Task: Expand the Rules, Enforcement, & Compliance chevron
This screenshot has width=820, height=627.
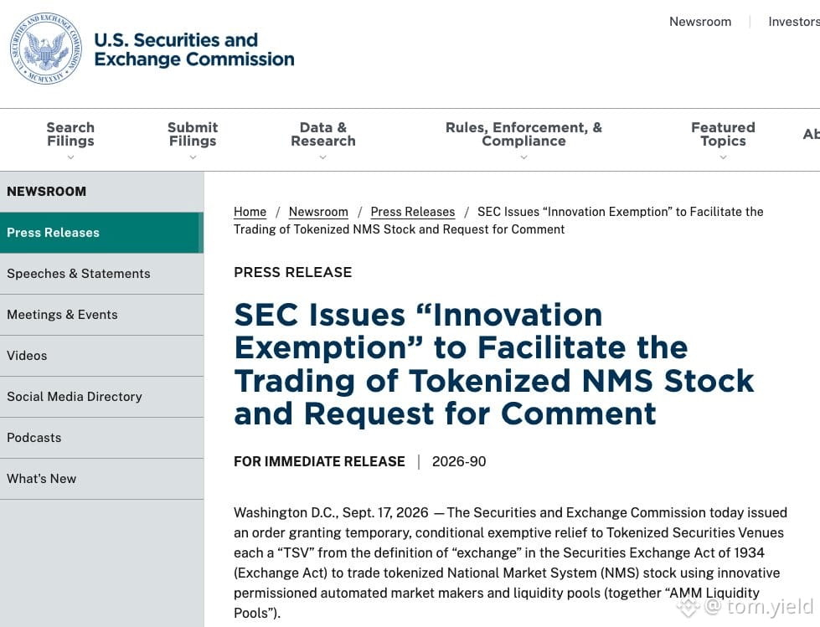Action: pos(523,157)
